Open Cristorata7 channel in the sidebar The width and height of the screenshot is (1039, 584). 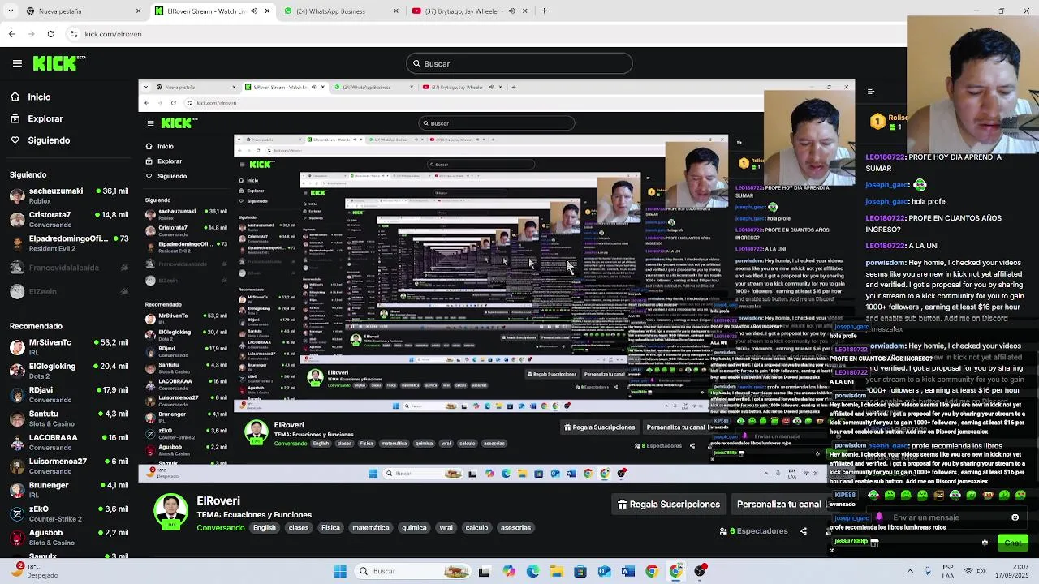click(68, 219)
